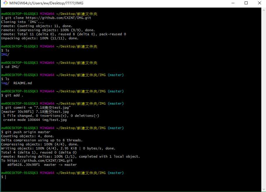
Task: Click 'create mode 100644 img/test.jpg' line
Action: 35,120
